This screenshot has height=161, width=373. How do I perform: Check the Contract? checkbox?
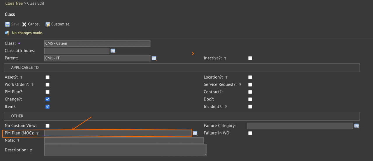pos(250,92)
